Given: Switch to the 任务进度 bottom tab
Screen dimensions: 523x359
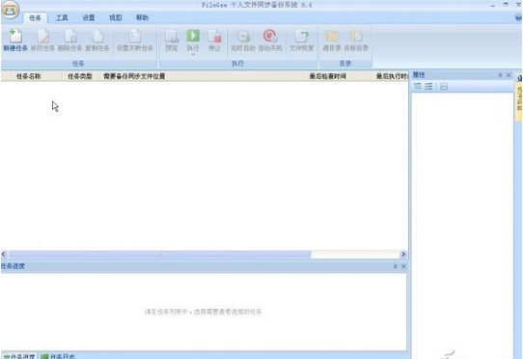Looking at the screenshot, I should click(x=19, y=356).
